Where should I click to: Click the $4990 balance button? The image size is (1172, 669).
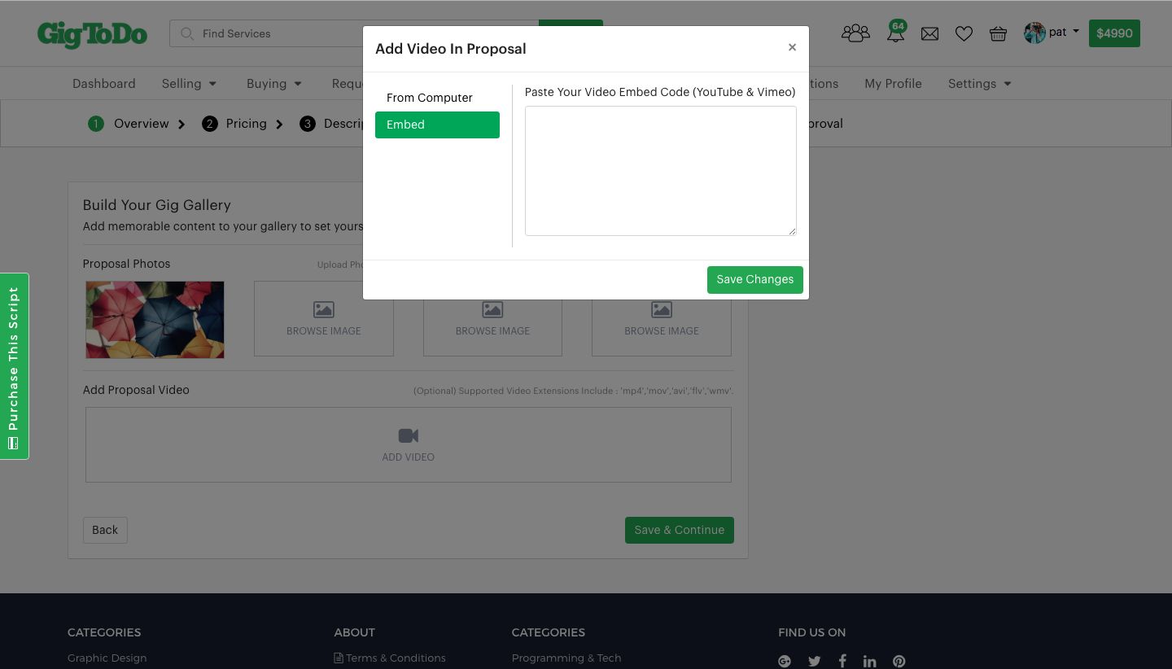coord(1114,33)
